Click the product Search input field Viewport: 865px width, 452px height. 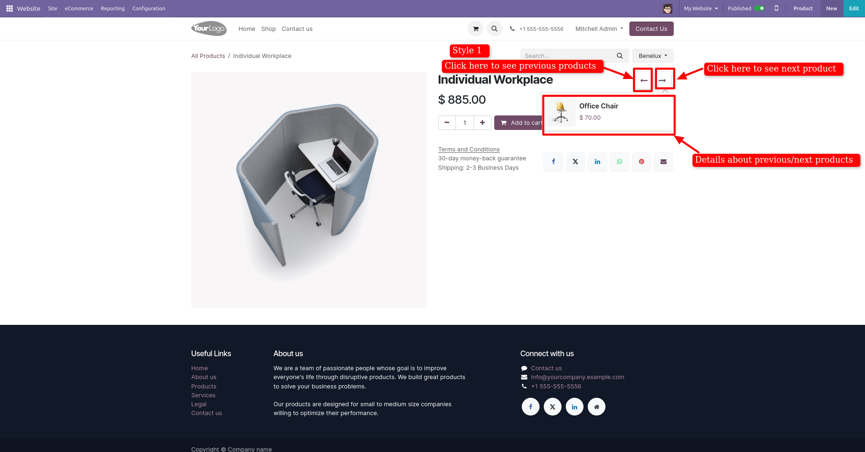coord(567,56)
